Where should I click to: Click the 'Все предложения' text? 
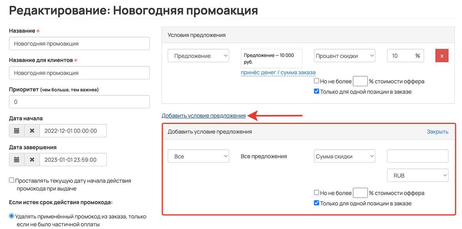264,156
